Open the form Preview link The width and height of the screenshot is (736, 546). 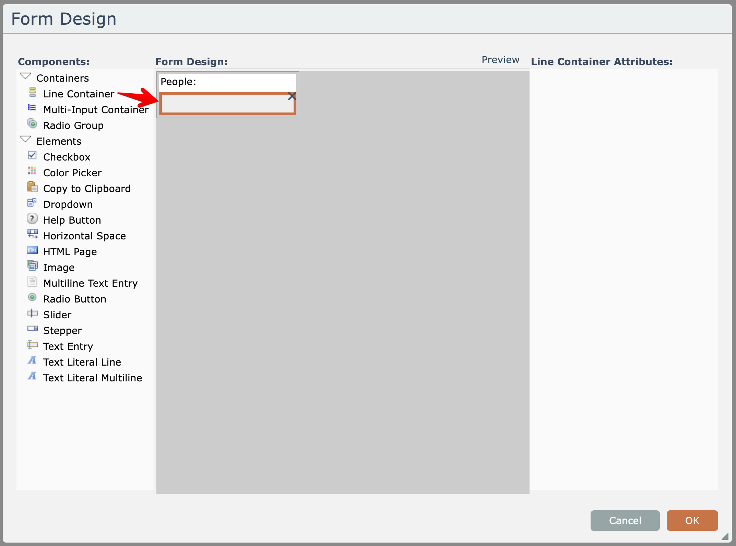[x=500, y=60]
